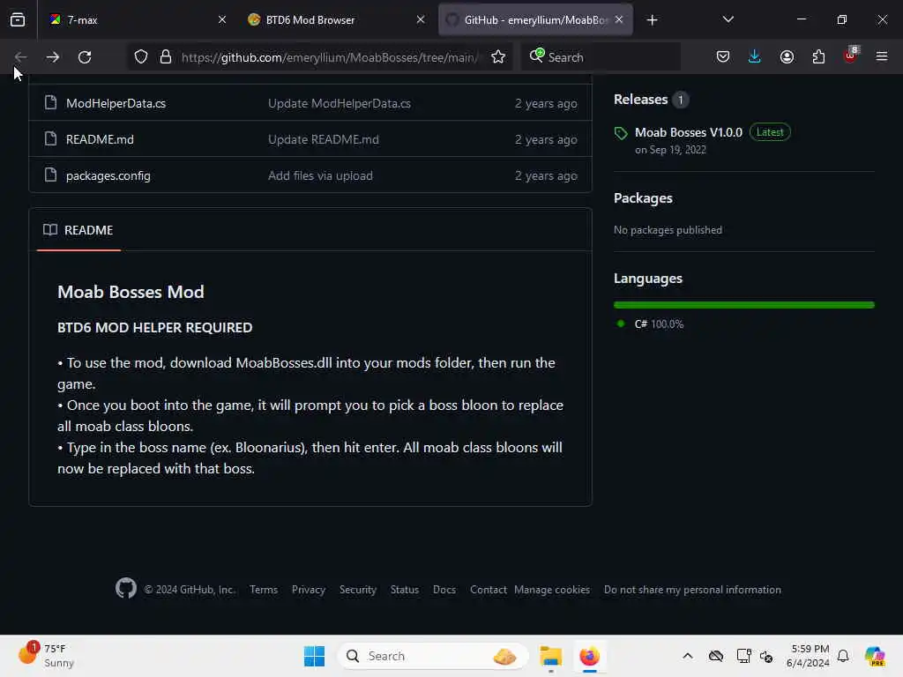903x677 pixels.
Task: Click the Firefox Search box
Action: coord(601,57)
